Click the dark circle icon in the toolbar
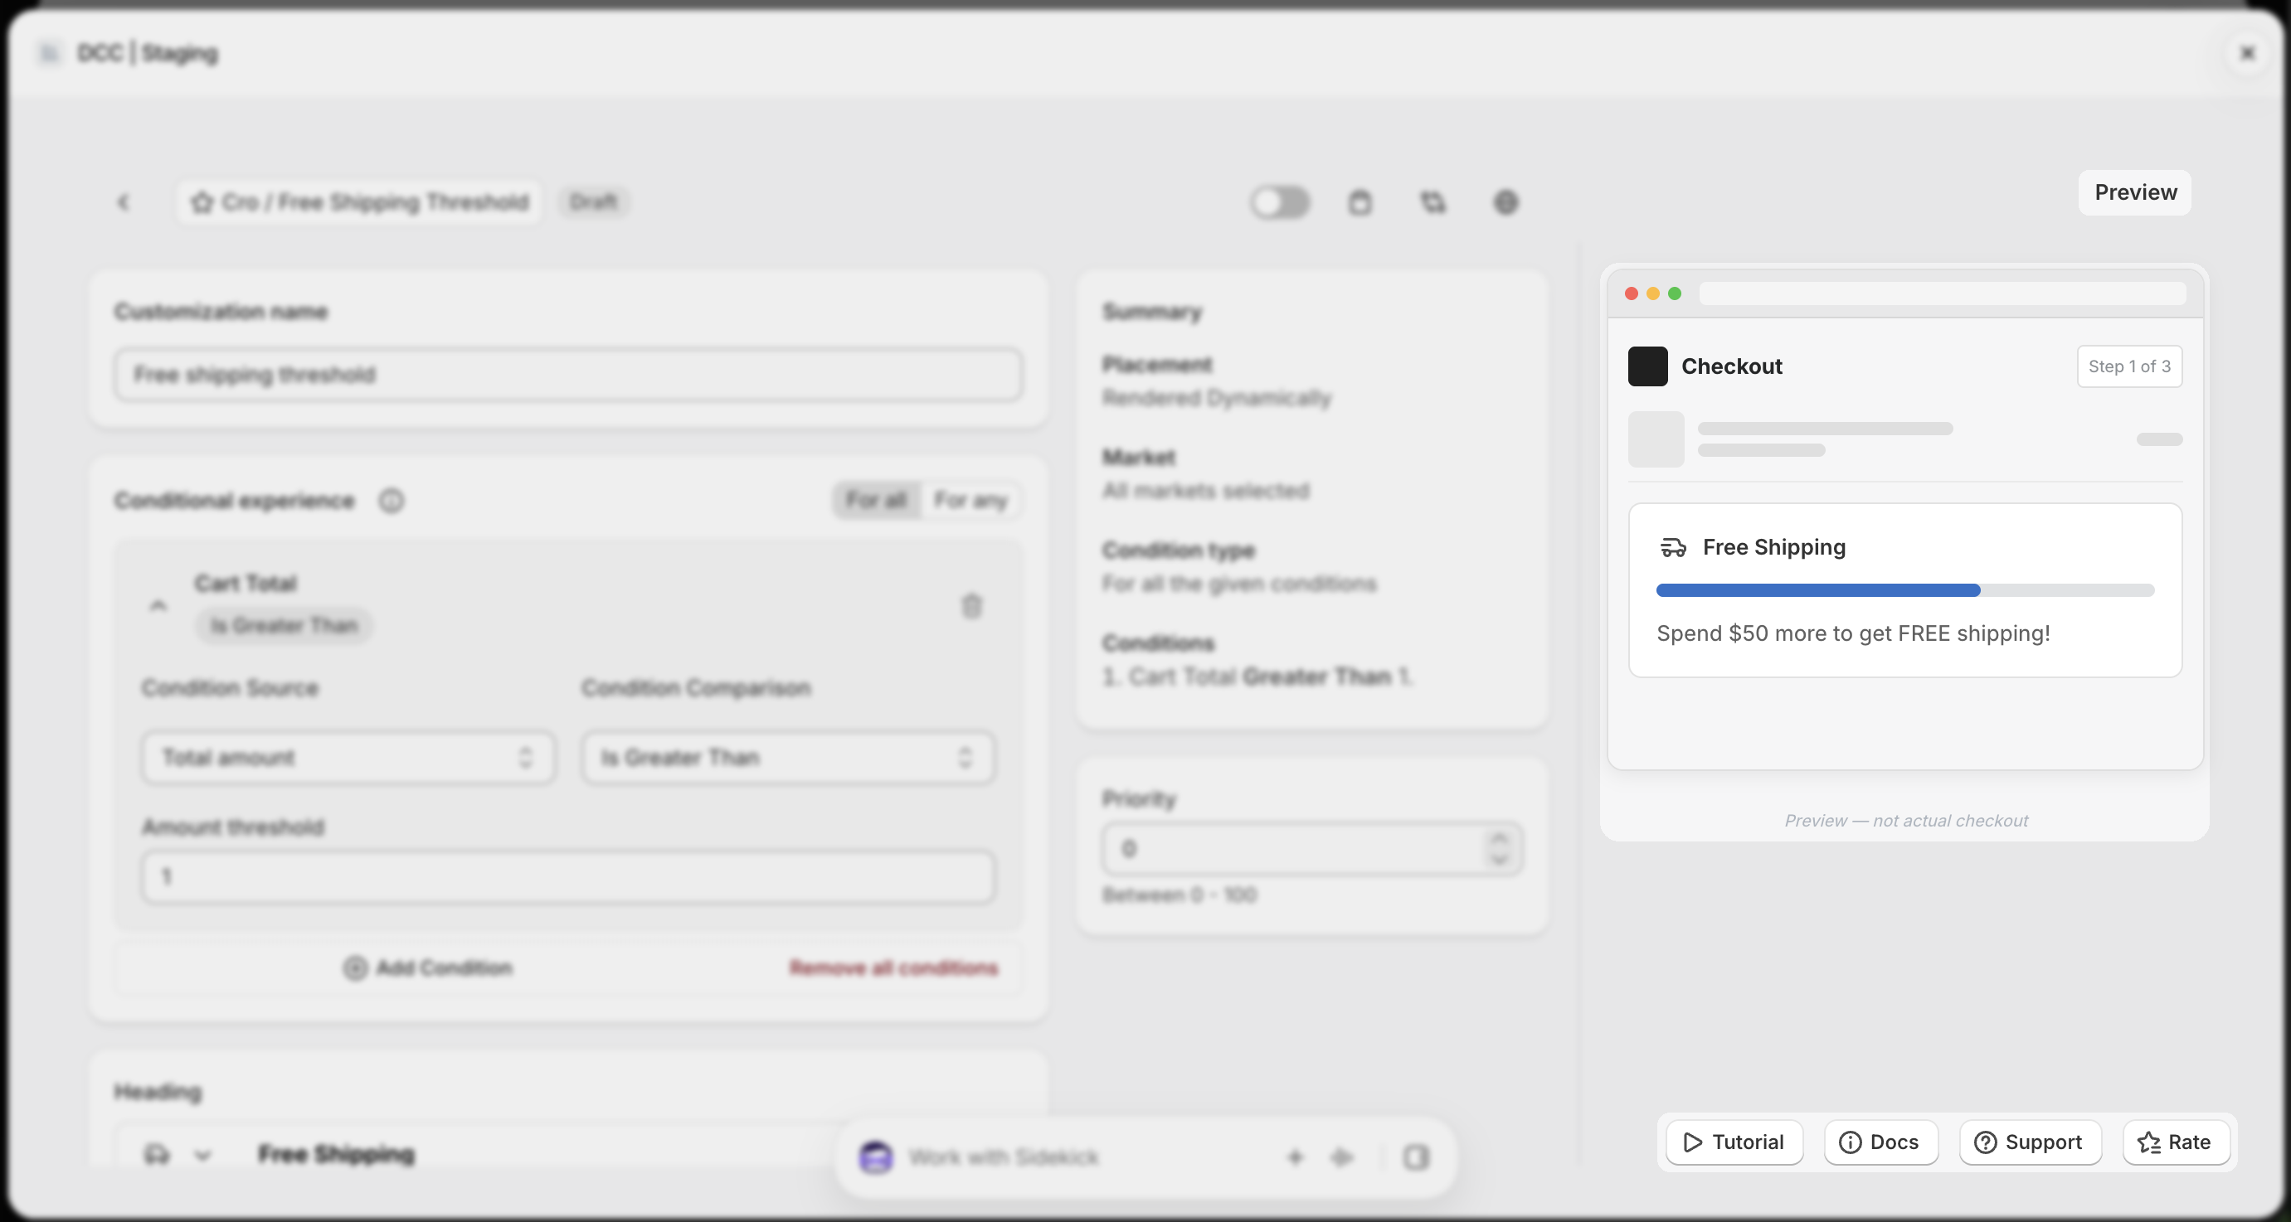The height and width of the screenshot is (1222, 2291). click(x=1505, y=202)
